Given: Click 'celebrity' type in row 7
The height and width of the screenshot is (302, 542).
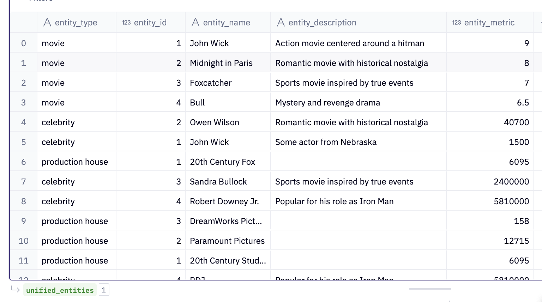Looking at the screenshot, I should [x=58, y=182].
